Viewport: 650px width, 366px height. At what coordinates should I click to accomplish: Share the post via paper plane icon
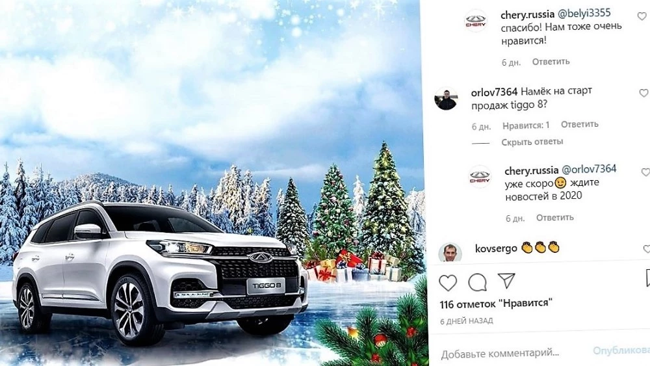(506, 281)
